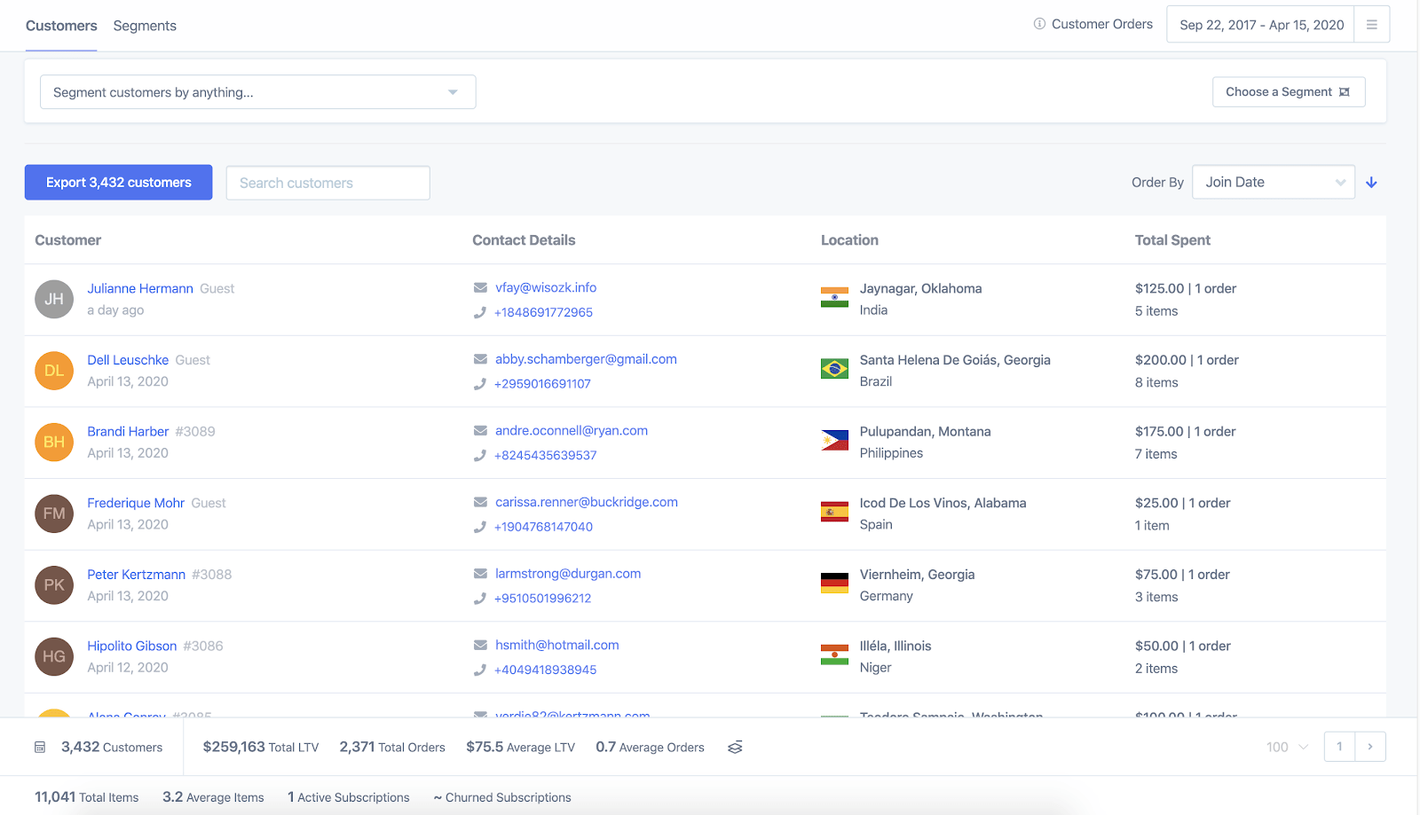Click the calculator icon beside 3,432 Customers
The width and height of the screenshot is (1420, 815).
40,748
